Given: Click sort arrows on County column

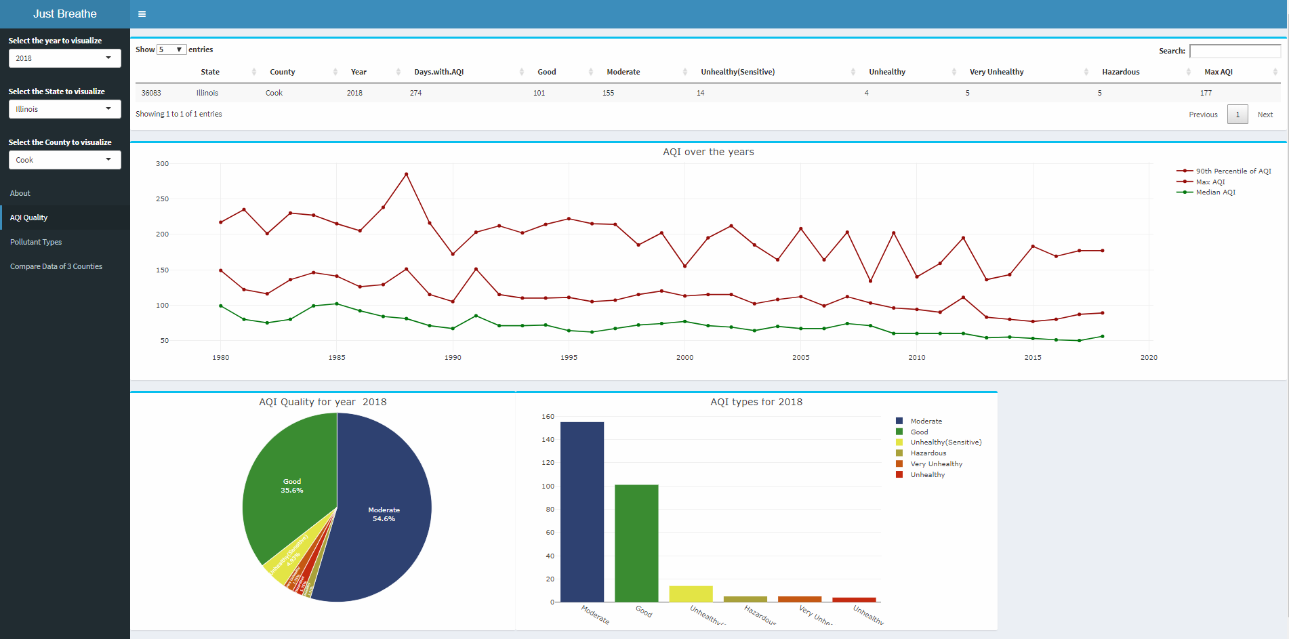Looking at the screenshot, I should 335,72.
